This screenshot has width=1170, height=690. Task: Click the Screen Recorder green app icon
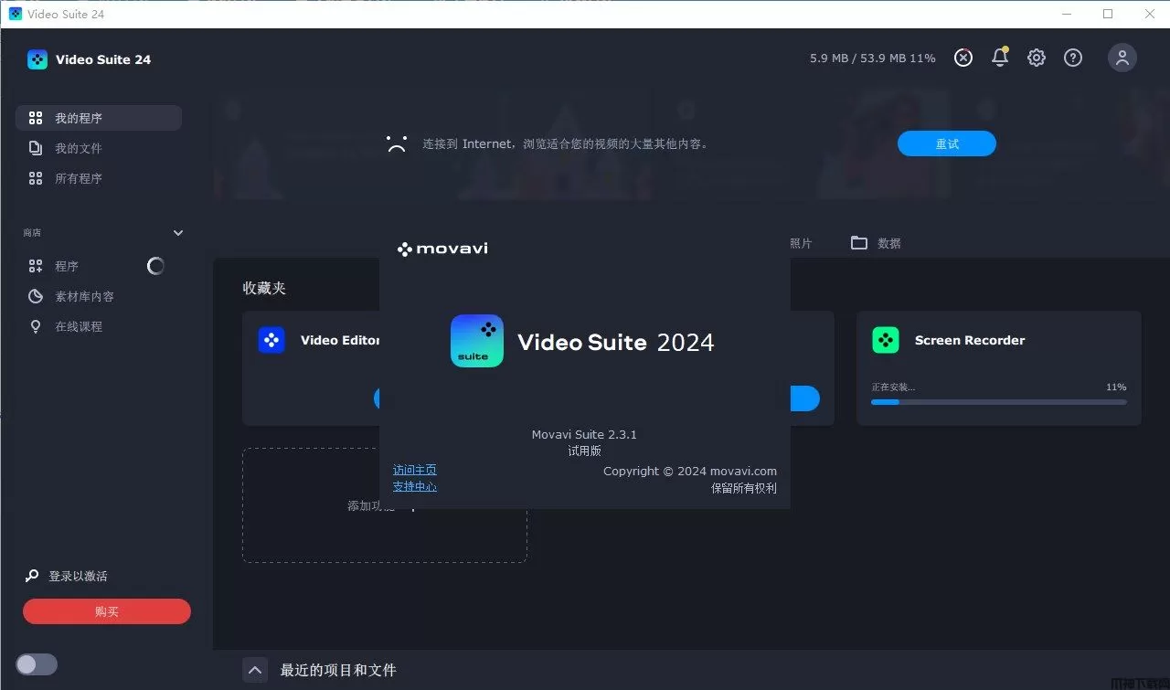886,340
